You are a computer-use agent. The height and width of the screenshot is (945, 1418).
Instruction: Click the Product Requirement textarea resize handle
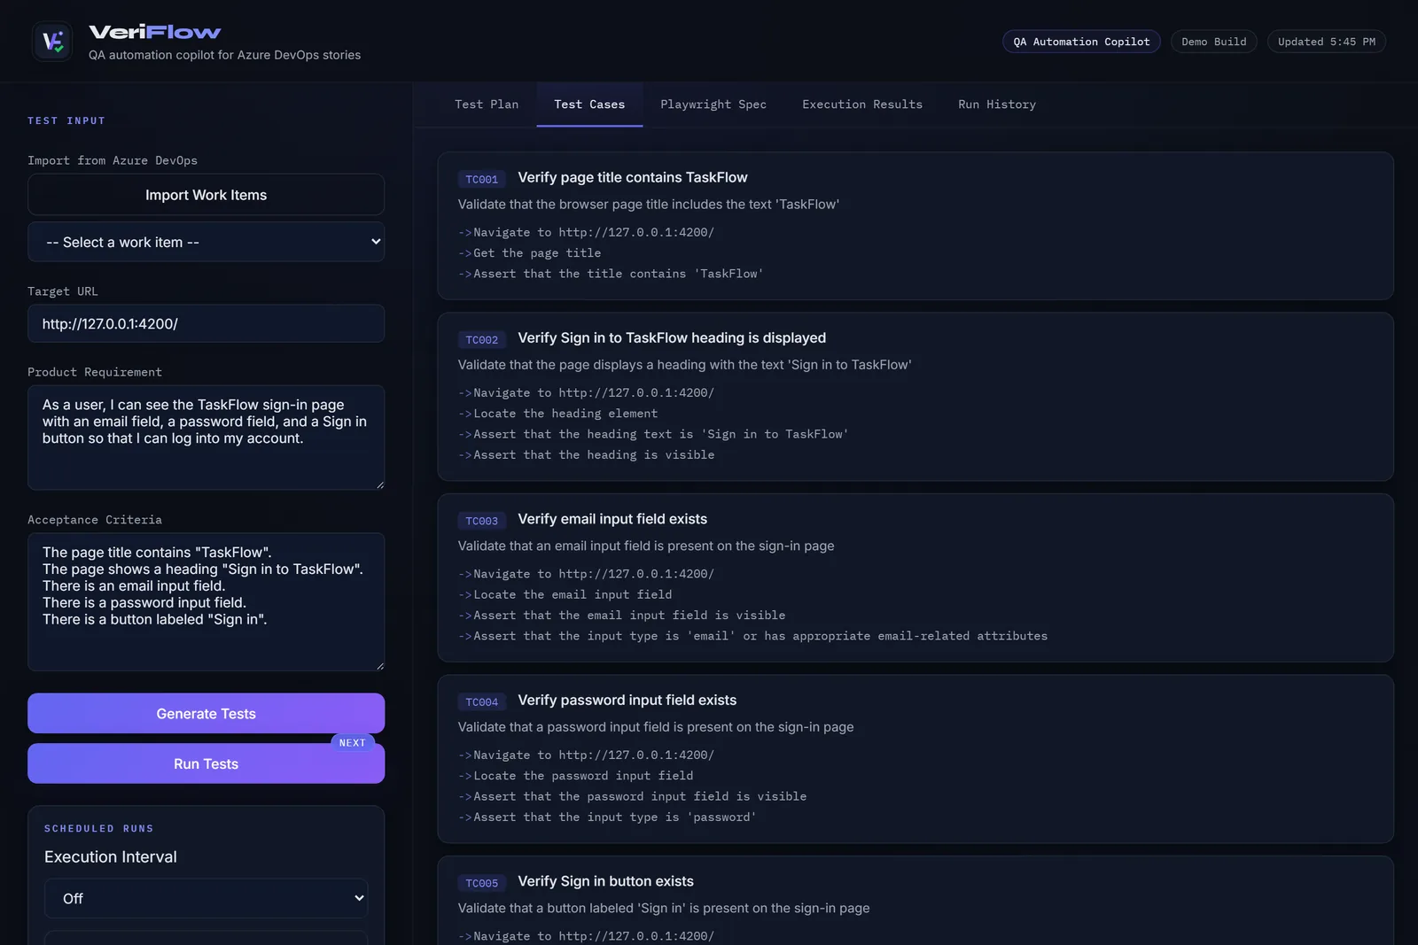coord(379,484)
